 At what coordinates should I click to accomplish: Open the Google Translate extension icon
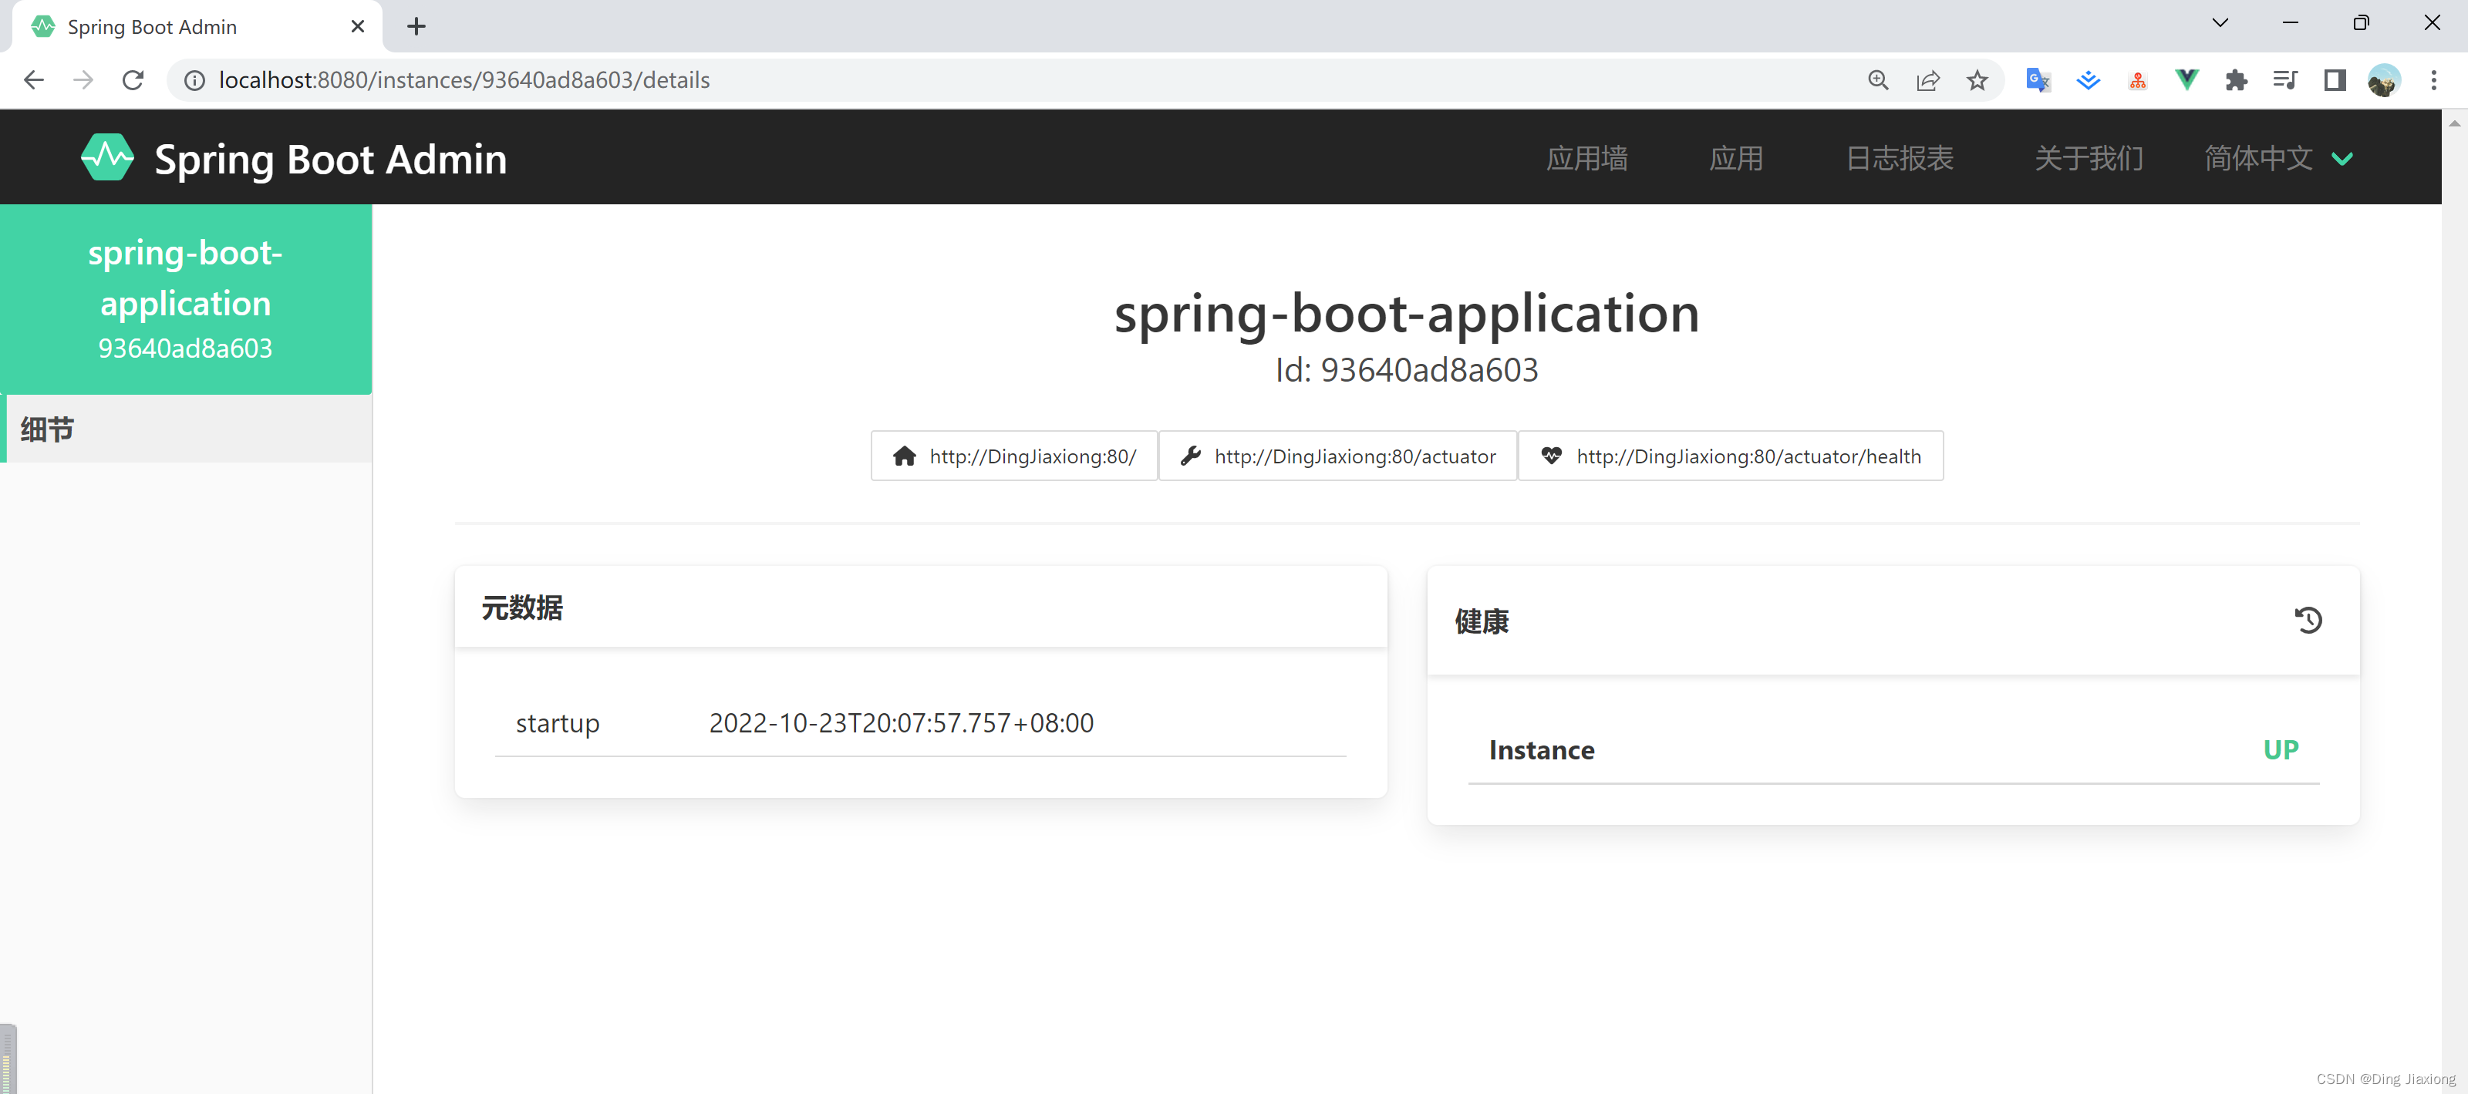[x=2037, y=80]
